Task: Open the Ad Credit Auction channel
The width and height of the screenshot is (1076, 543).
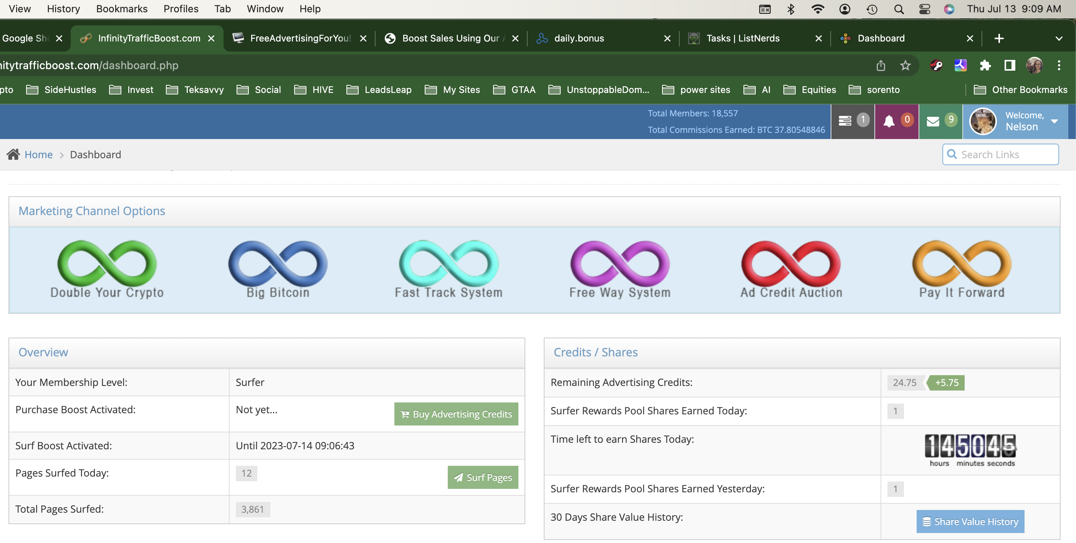Action: pos(791,269)
